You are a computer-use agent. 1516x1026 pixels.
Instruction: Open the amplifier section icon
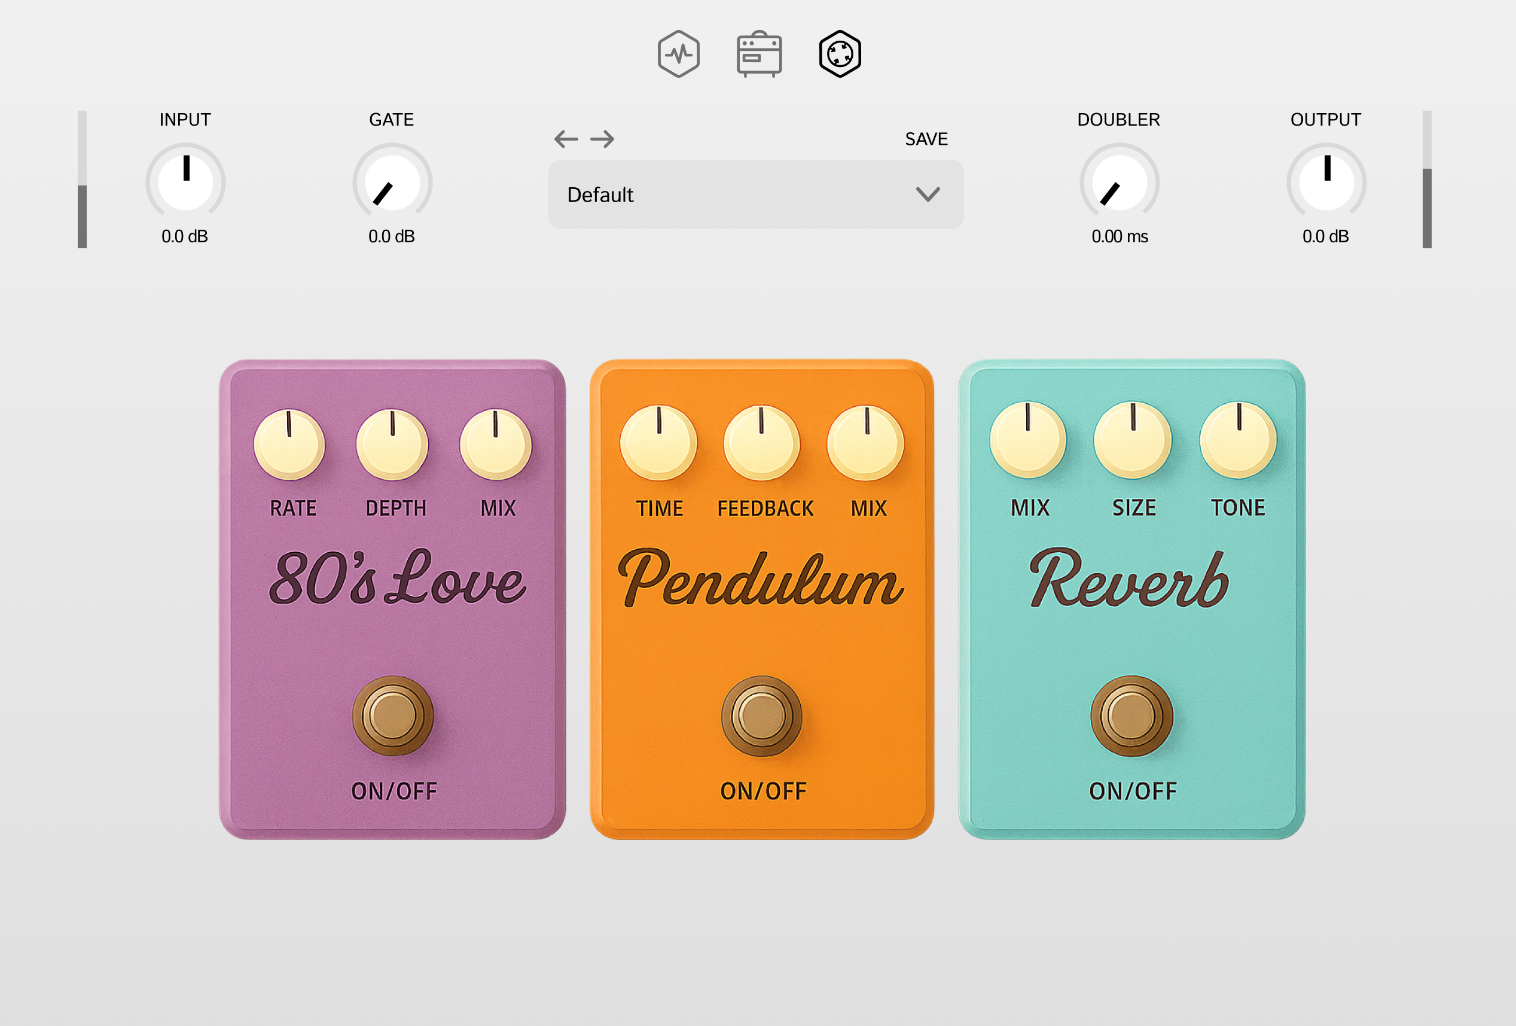tap(759, 54)
